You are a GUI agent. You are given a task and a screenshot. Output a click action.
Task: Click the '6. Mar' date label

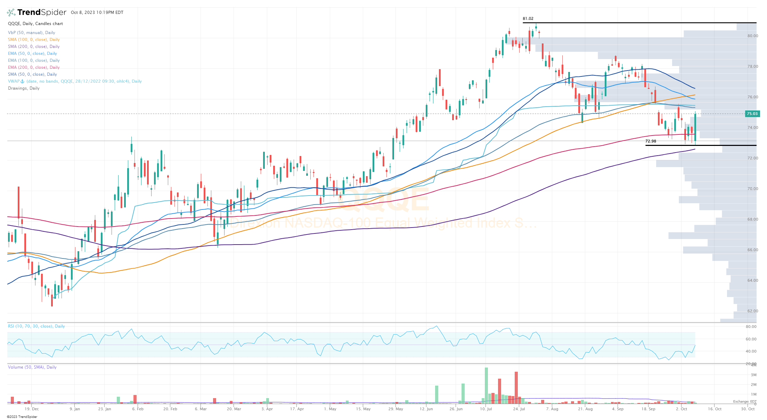pyautogui.click(x=201, y=409)
